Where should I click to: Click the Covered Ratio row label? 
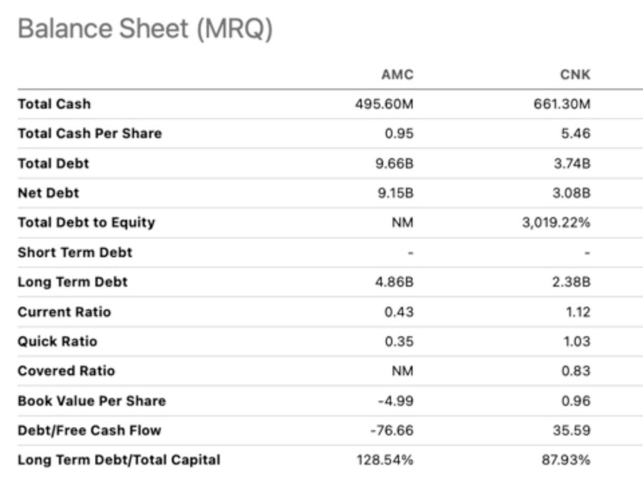[67, 371]
